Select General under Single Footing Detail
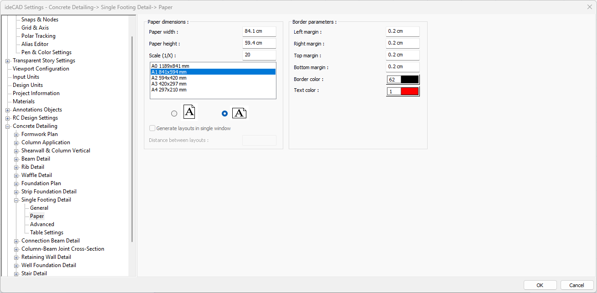597x293 pixels. click(x=39, y=208)
